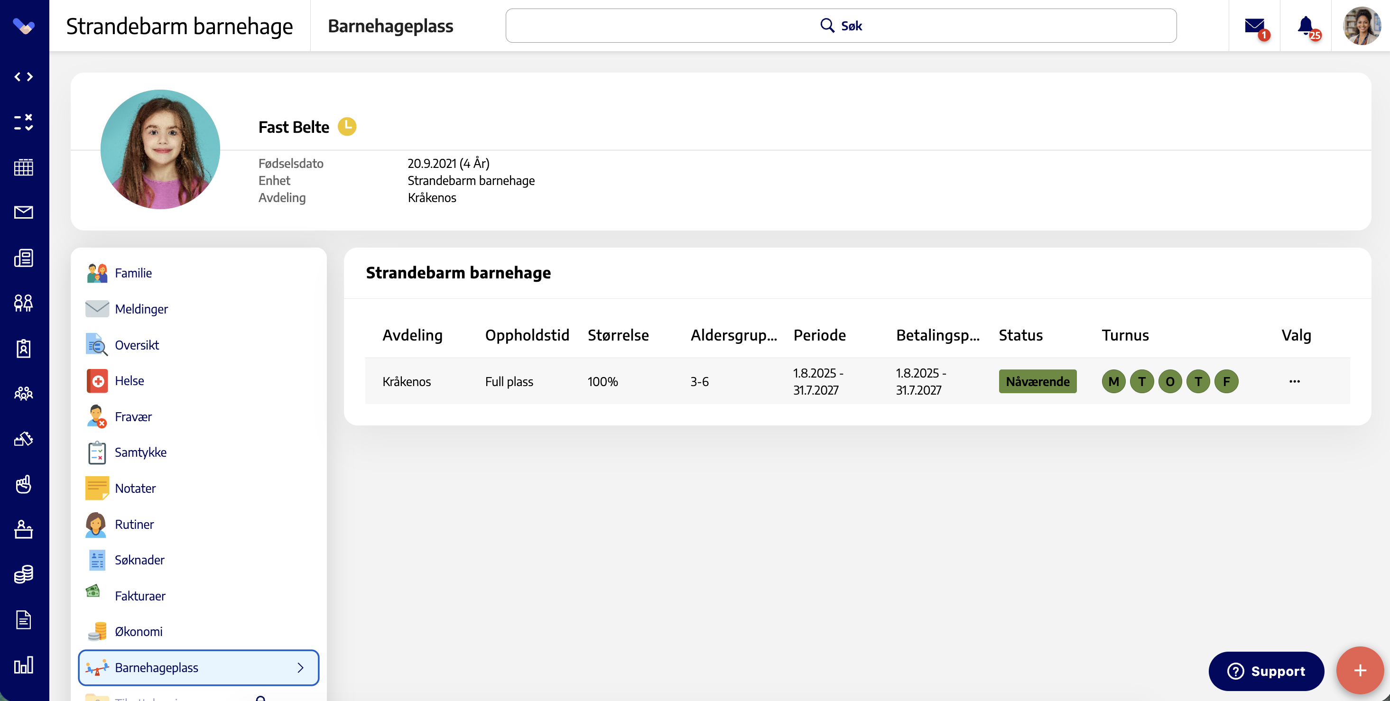Toggle sidebar with the angle-brackets icon
The height and width of the screenshot is (701, 1390).
point(24,77)
